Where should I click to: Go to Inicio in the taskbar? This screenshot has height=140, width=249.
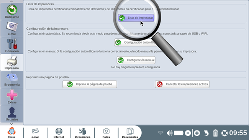pyautogui.click(x=11, y=133)
